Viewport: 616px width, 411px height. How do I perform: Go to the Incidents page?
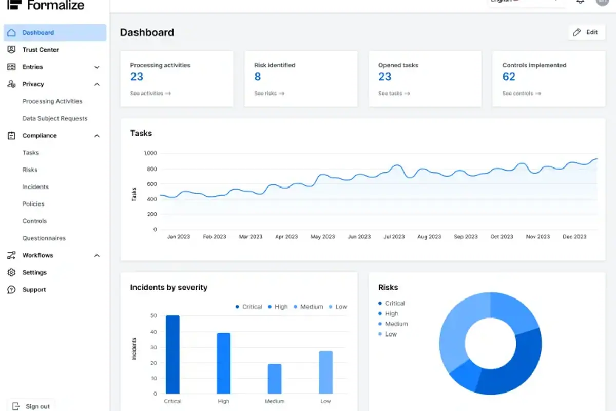pos(35,187)
